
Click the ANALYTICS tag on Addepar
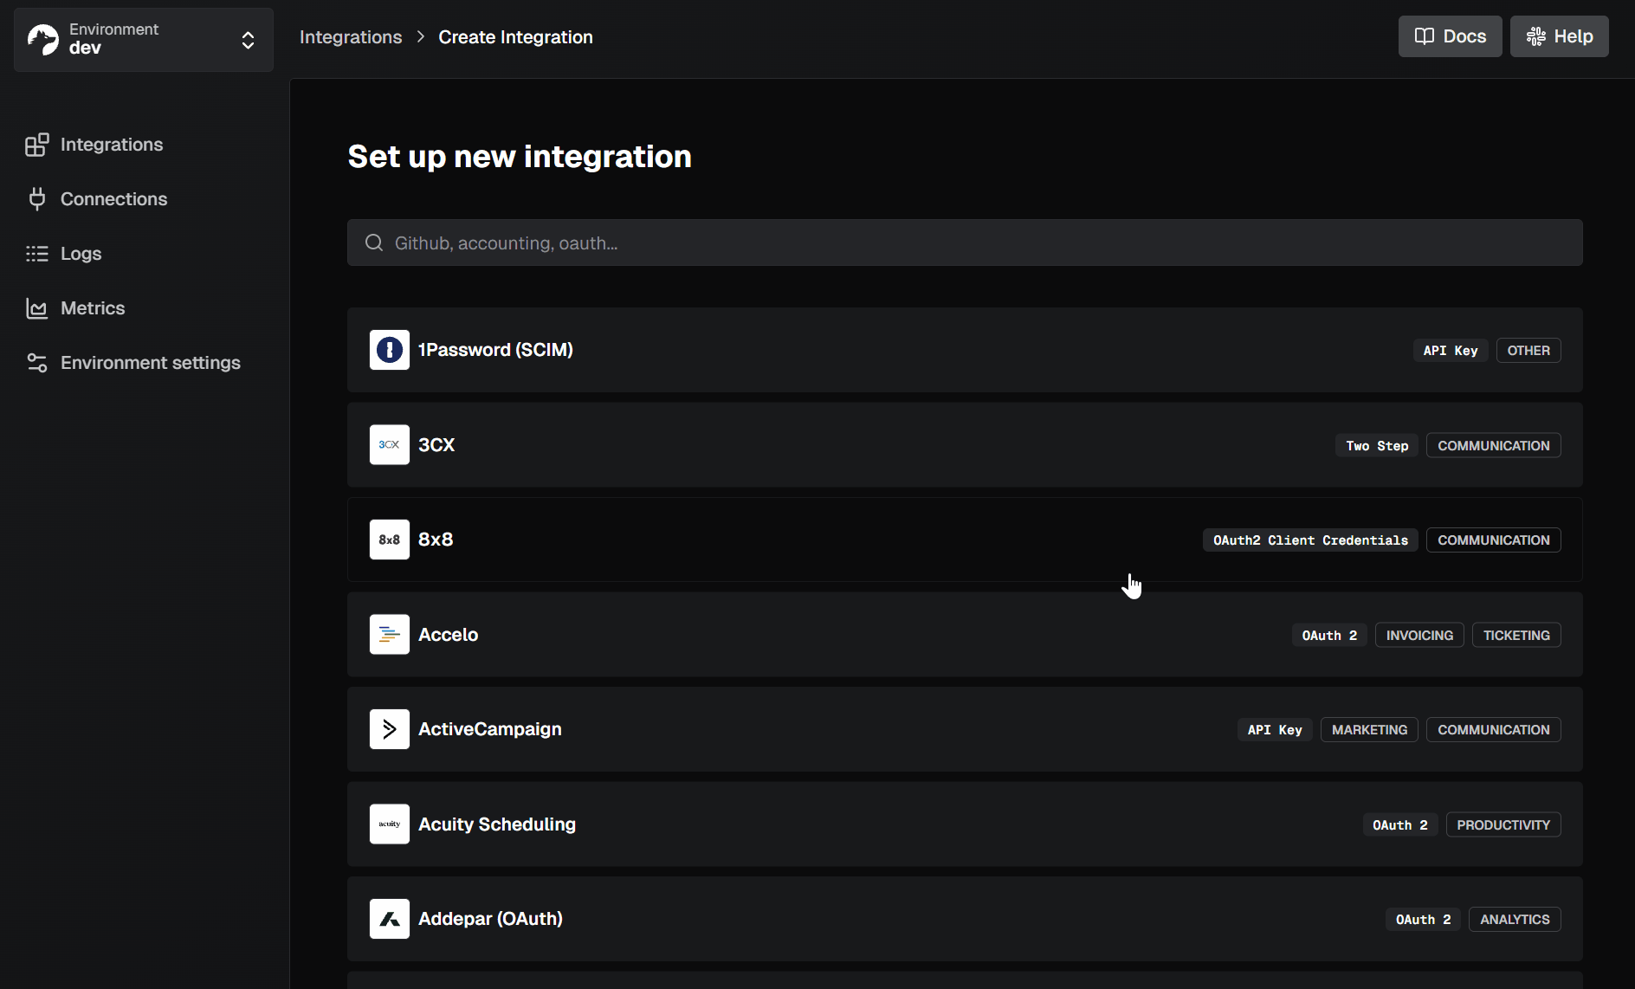(x=1515, y=920)
